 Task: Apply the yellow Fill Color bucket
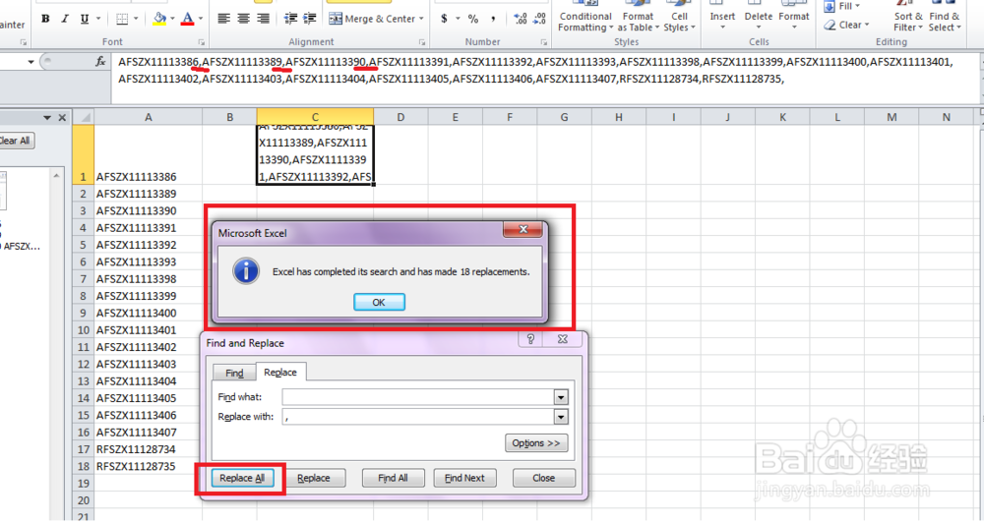pos(159,19)
